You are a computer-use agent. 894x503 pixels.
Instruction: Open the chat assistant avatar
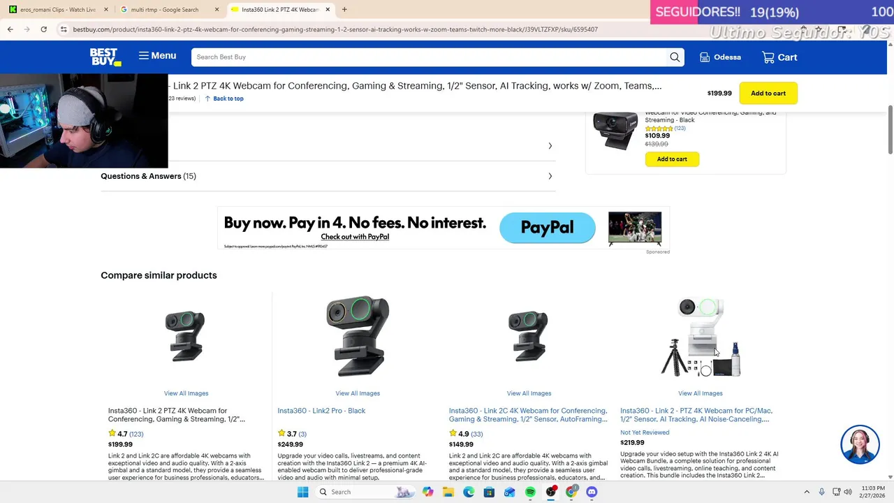(860, 444)
